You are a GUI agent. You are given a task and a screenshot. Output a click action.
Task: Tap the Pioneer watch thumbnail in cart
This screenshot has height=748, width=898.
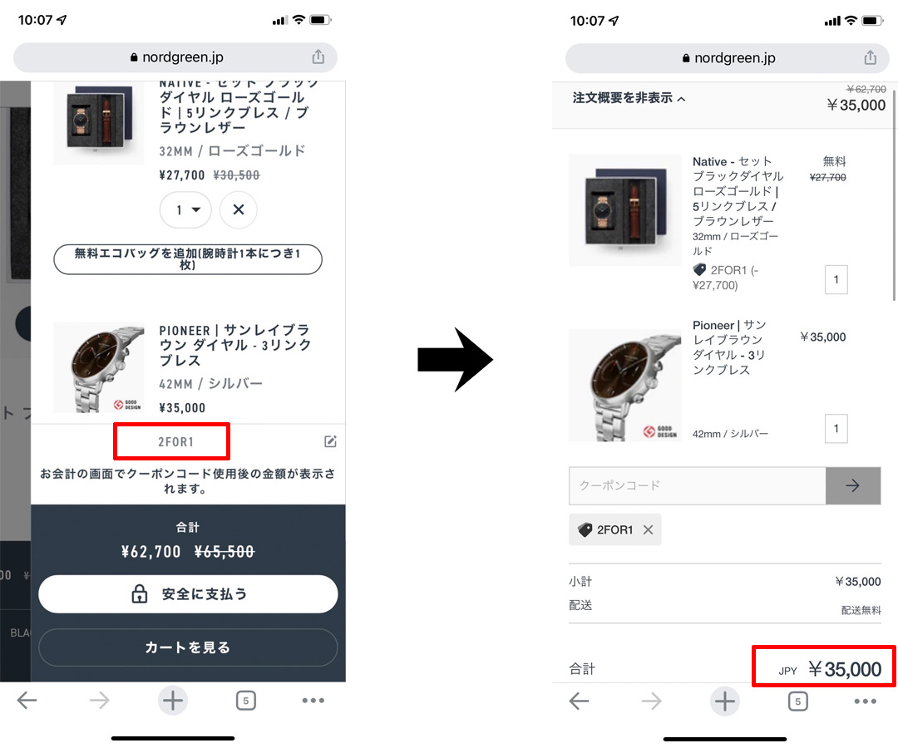[x=98, y=367]
